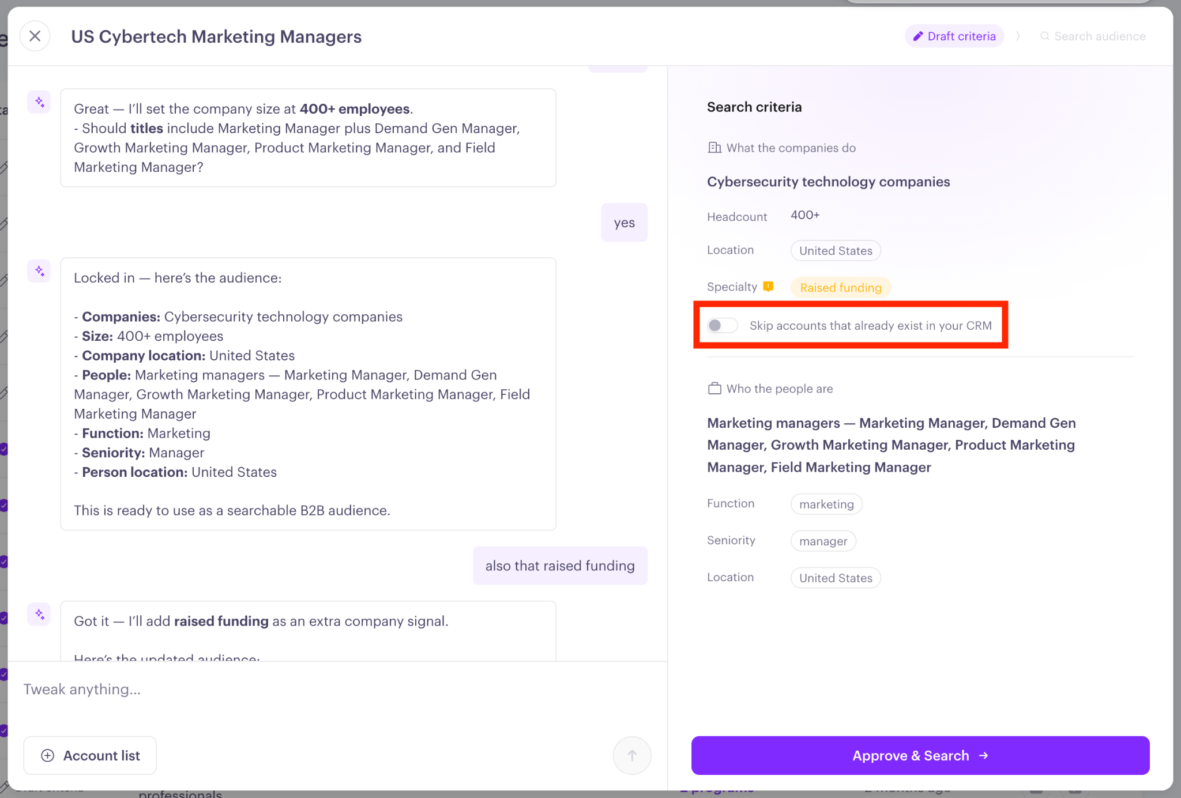Image resolution: width=1181 pixels, height=798 pixels.
Task: Open the Account list button
Action: [x=90, y=755]
